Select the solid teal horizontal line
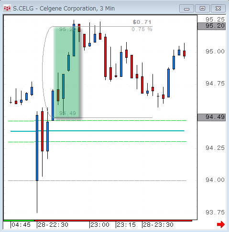The image size is (229, 232). [x=98, y=131]
